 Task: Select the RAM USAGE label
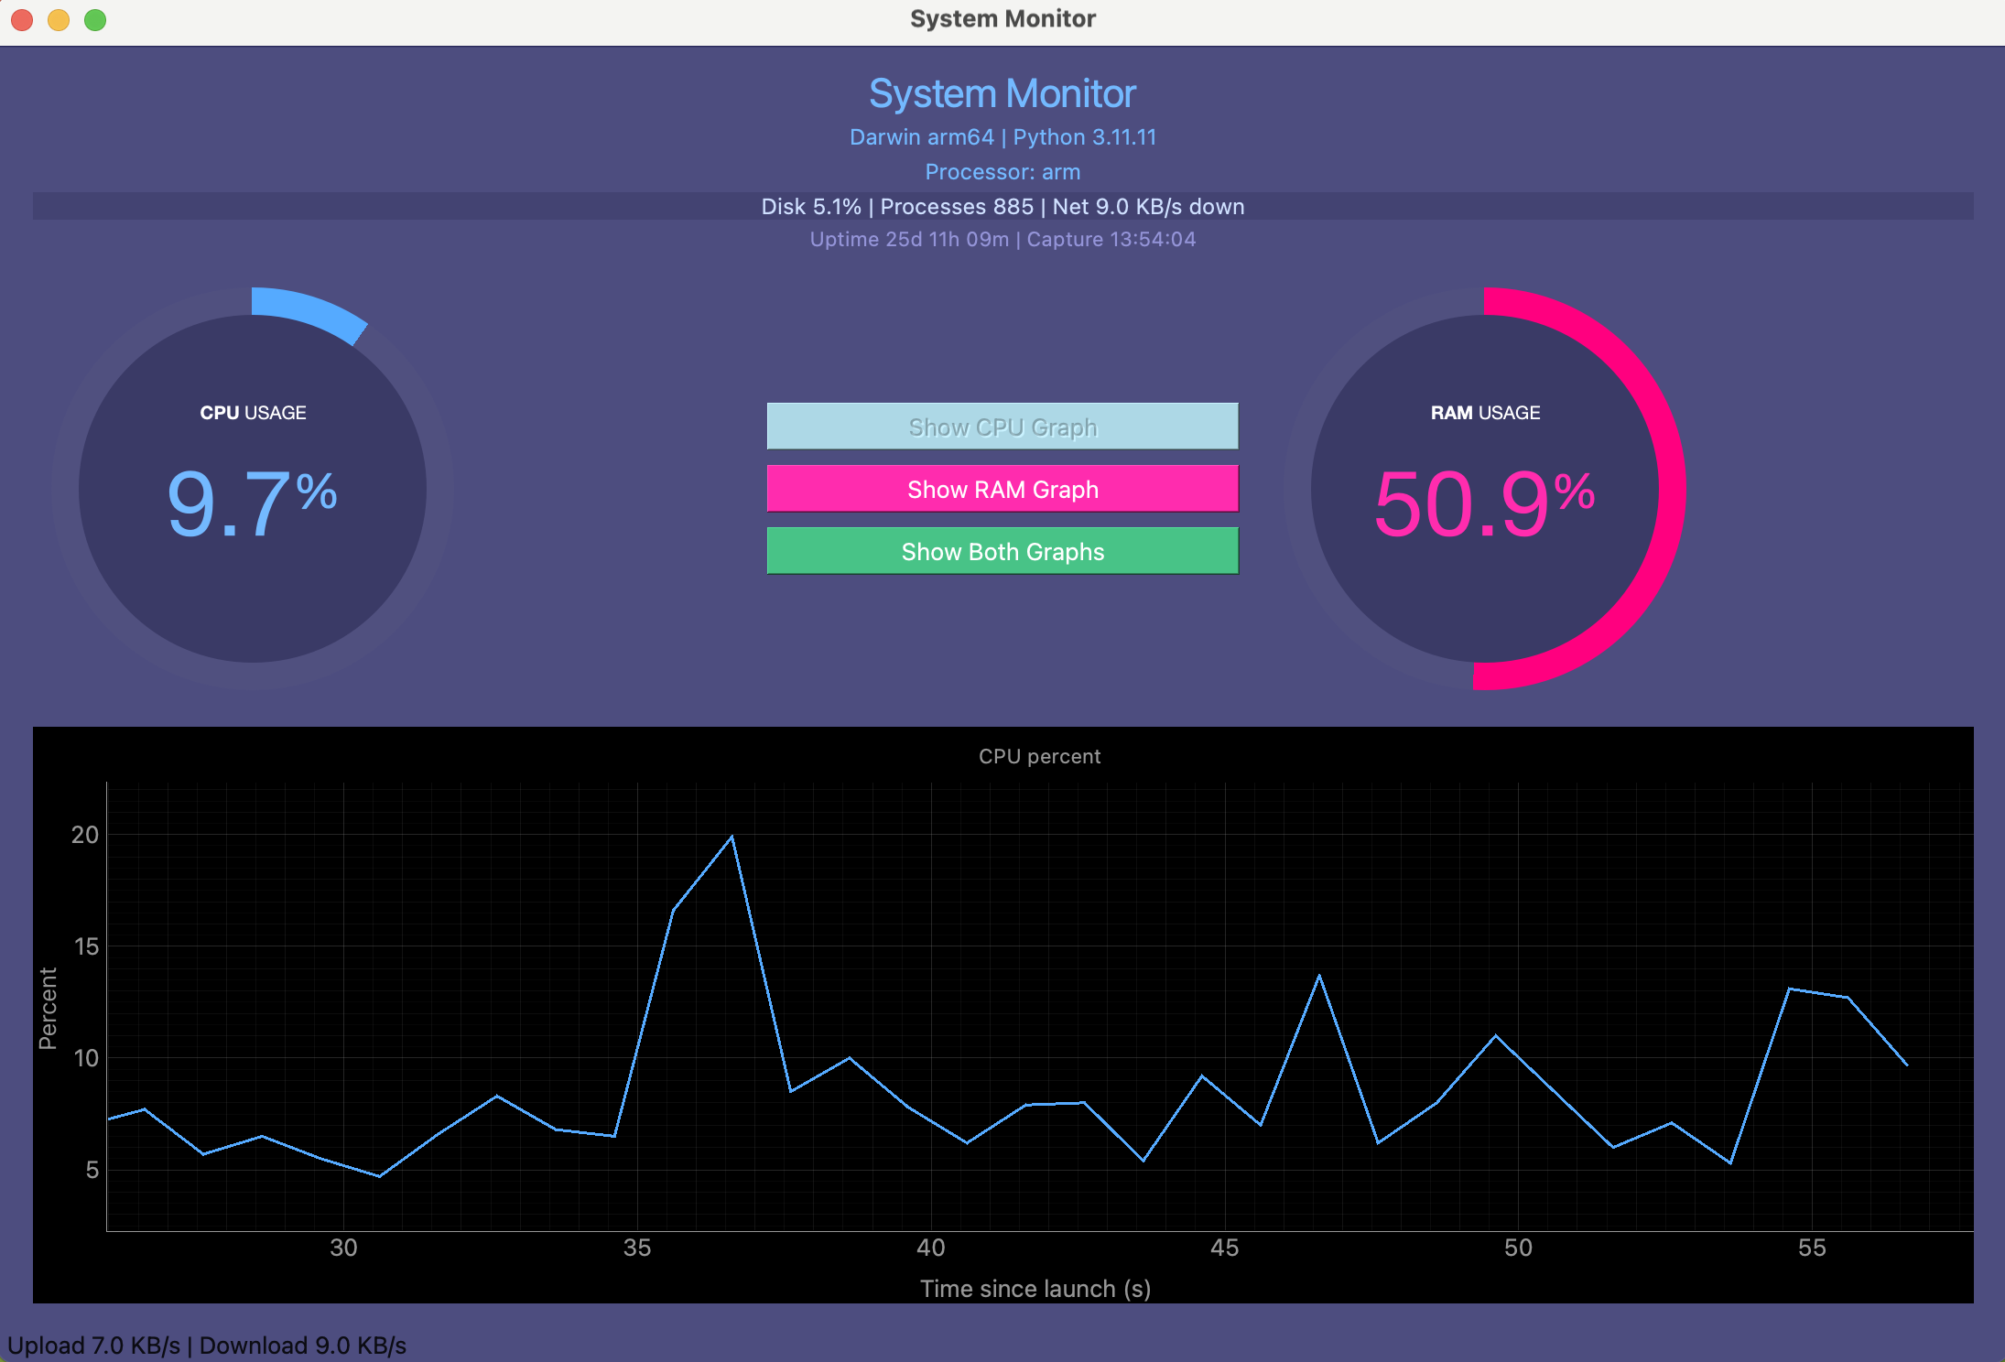1485,412
